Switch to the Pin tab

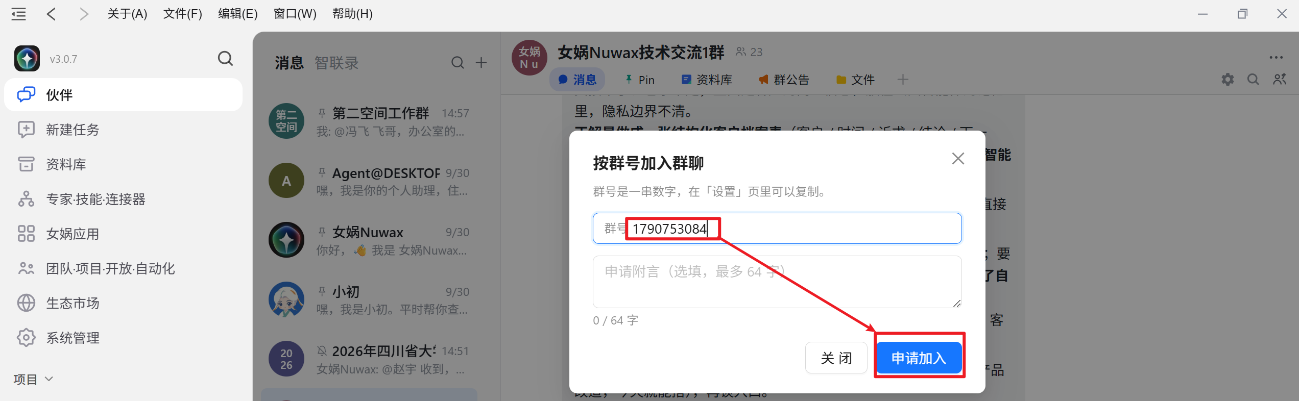(x=640, y=80)
